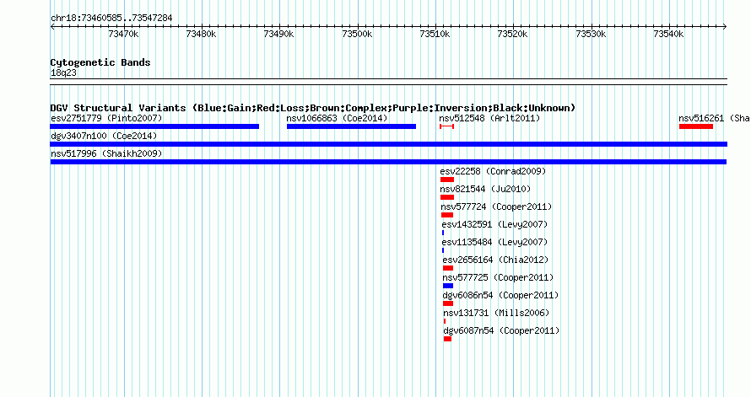
Task: Click the ruler's left arrowhead
Action: [52, 27]
